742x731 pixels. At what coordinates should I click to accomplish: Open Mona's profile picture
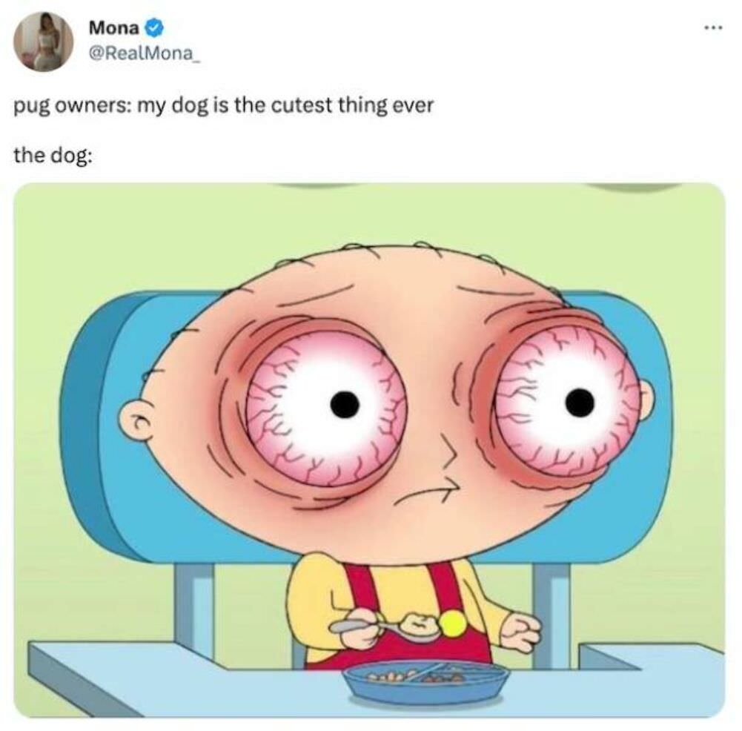(43, 42)
